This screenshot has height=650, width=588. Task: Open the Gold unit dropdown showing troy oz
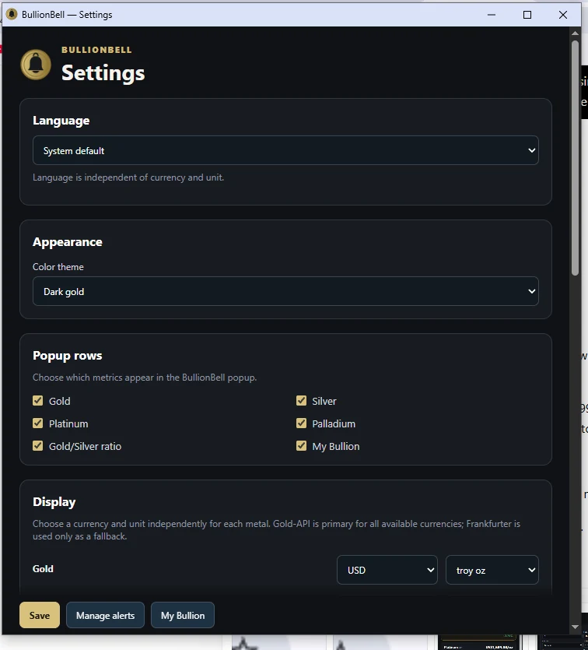[x=492, y=570]
